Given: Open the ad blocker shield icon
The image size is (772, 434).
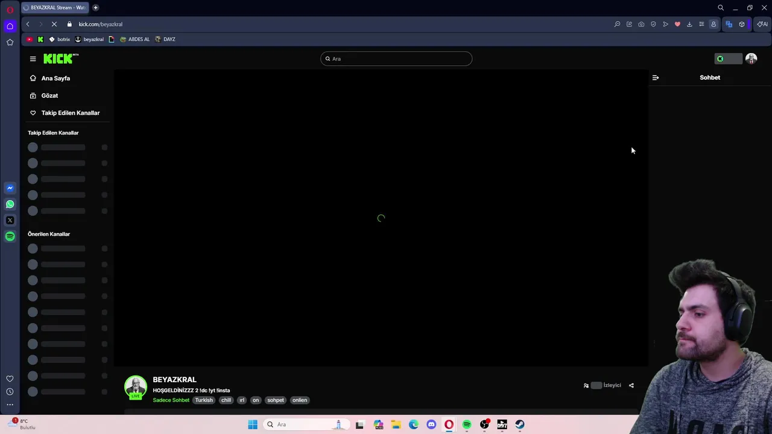Looking at the screenshot, I should (x=653, y=24).
